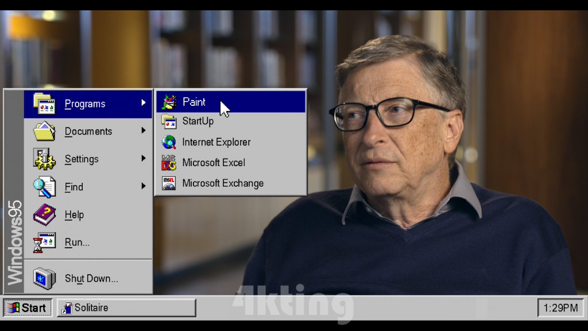588x331 pixels.
Task: Click the MS-DOS icon beside Microsoft Excel
Action: 169,163
